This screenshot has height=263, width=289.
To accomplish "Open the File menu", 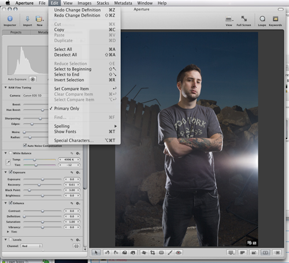I will [x=42, y=3].
